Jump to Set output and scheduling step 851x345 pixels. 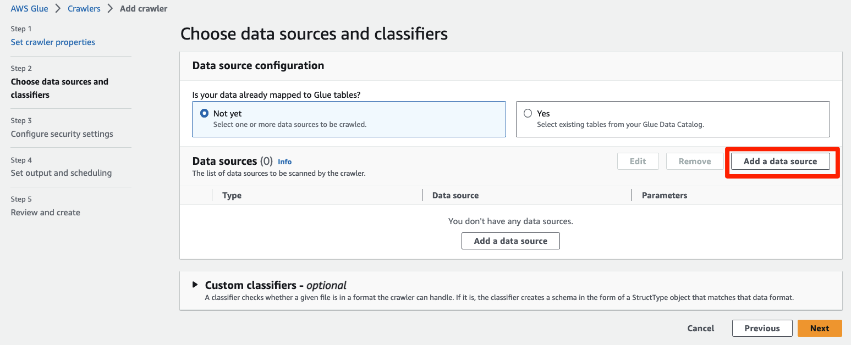(x=61, y=173)
